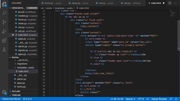This screenshot has height=101, width=180.
Task: Click the Split Editor icon
Action: (x=170, y=3)
